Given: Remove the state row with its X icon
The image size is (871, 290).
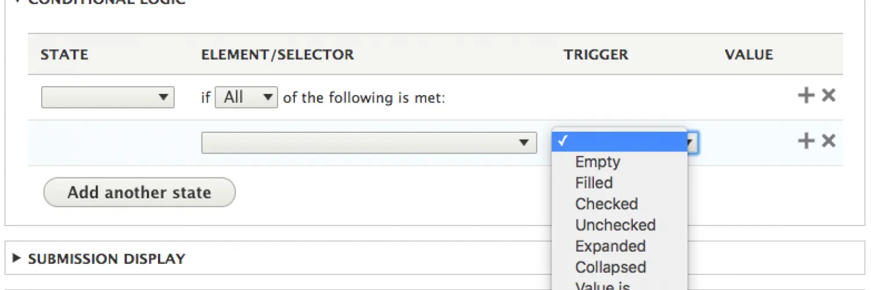Looking at the screenshot, I should [829, 96].
